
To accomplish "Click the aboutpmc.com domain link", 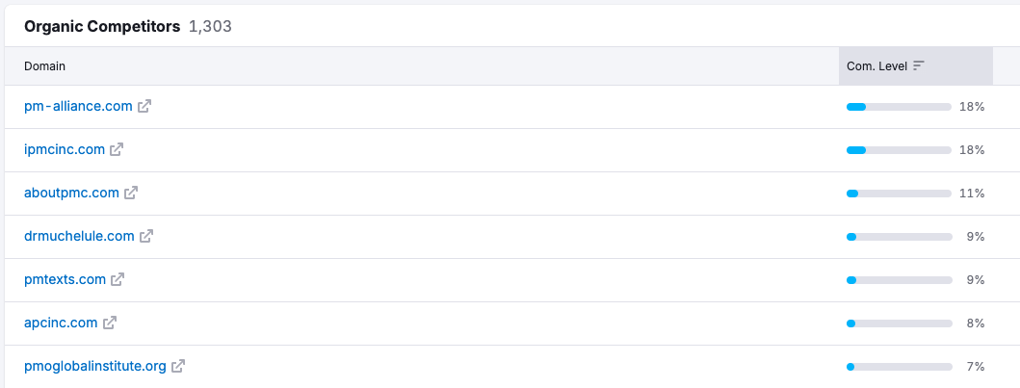I will tap(71, 193).
